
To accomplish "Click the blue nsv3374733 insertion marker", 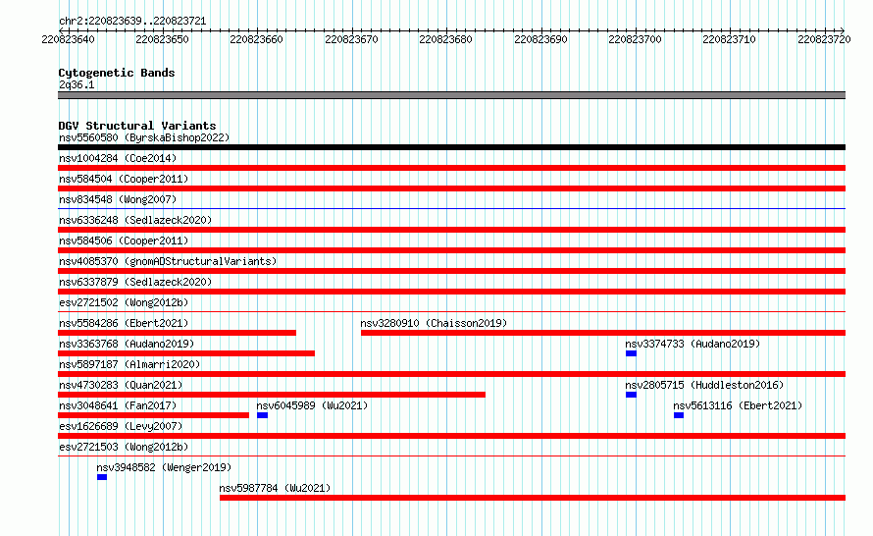I will pyautogui.click(x=631, y=353).
